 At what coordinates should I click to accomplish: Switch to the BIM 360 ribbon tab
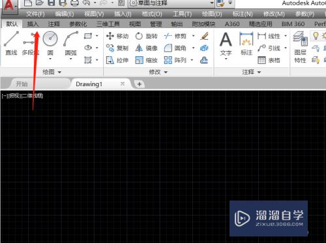click(x=293, y=24)
